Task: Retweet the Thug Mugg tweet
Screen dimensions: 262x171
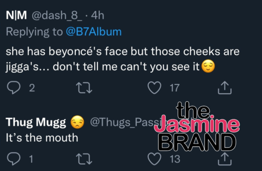Action: (x=84, y=159)
